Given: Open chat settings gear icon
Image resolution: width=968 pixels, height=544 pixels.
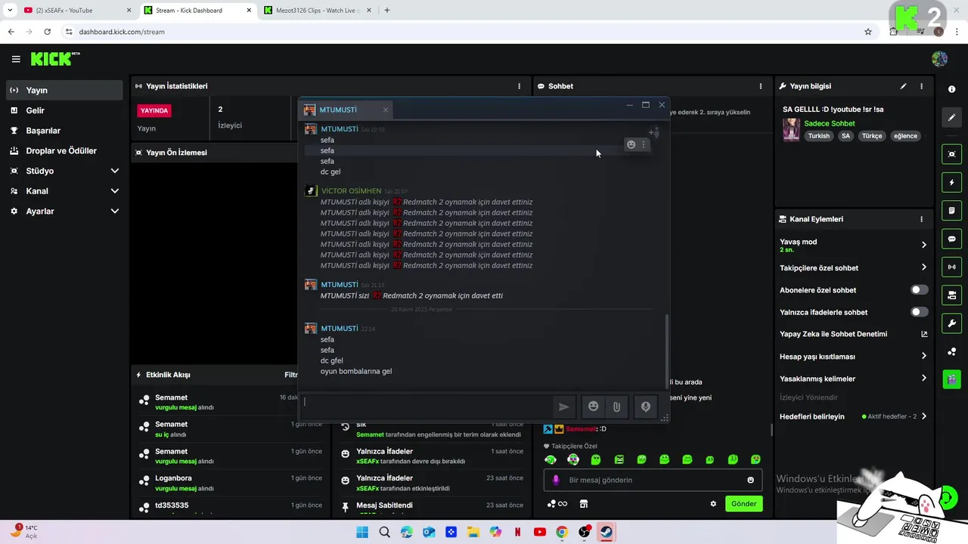Looking at the screenshot, I should [713, 504].
